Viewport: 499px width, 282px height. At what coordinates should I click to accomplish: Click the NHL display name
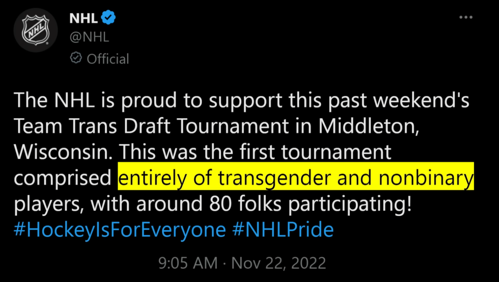(x=83, y=18)
